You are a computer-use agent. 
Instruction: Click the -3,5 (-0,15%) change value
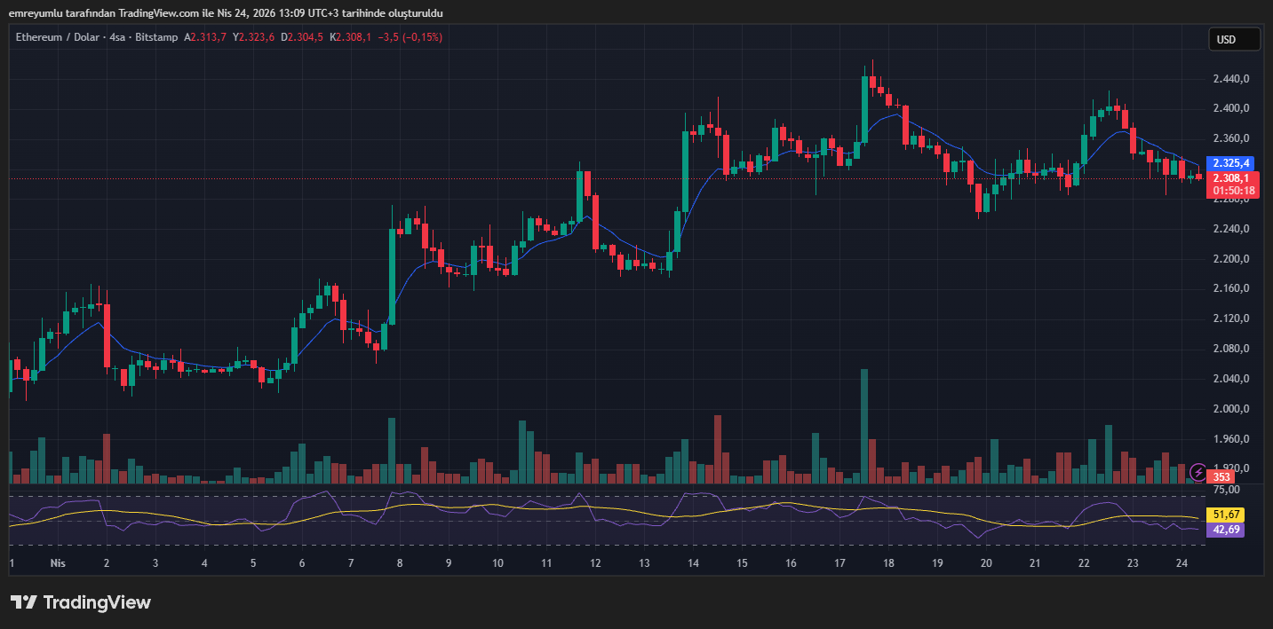click(411, 37)
